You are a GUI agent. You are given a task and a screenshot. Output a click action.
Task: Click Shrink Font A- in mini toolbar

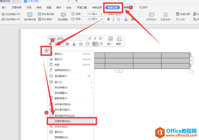tap(95, 38)
